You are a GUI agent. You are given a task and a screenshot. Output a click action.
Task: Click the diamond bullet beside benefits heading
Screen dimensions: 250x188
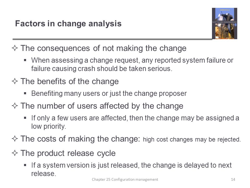[15, 81]
